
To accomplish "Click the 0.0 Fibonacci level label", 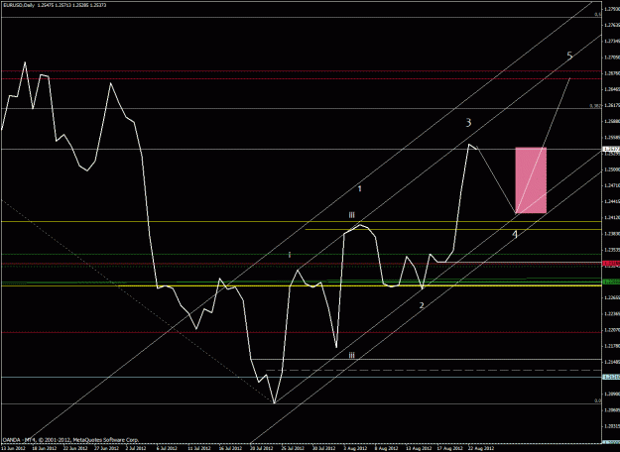I will 598,400.
